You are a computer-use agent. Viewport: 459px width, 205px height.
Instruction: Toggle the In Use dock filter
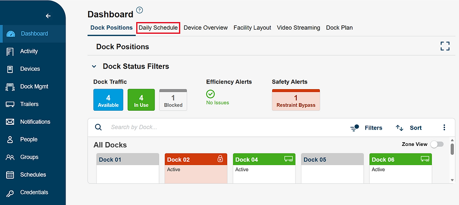point(141,100)
